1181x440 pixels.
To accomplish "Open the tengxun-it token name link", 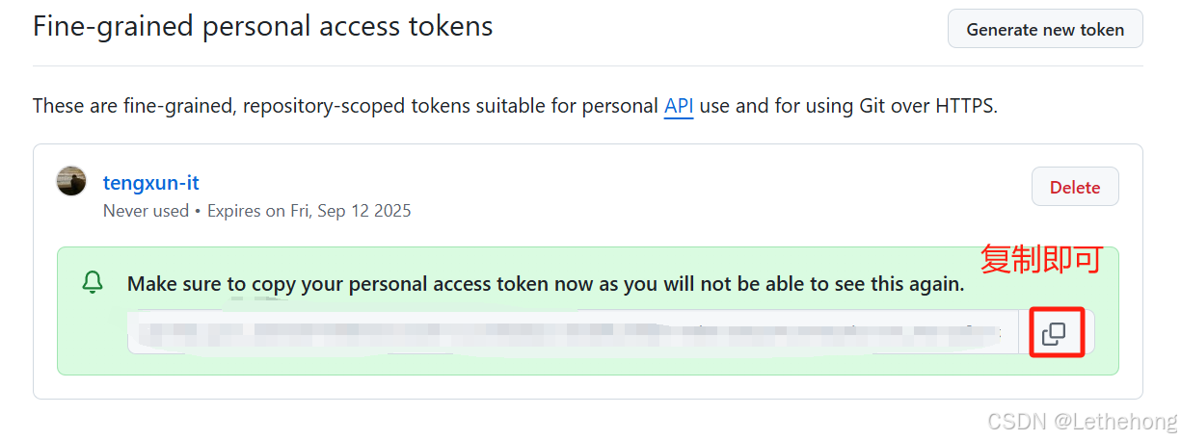I will coord(151,182).
